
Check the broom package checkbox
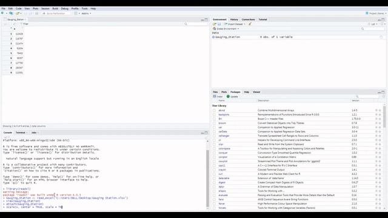214,123
